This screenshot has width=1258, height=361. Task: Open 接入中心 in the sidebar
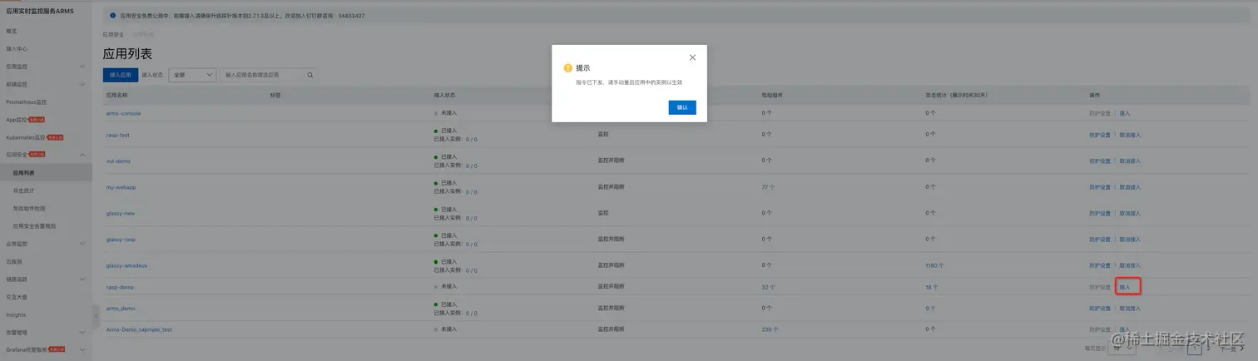pyautogui.click(x=17, y=49)
